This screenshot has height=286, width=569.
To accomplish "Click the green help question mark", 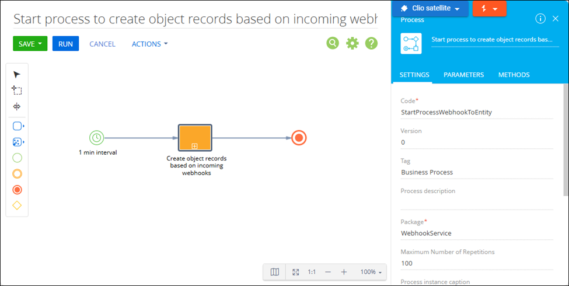I will (x=371, y=43).
